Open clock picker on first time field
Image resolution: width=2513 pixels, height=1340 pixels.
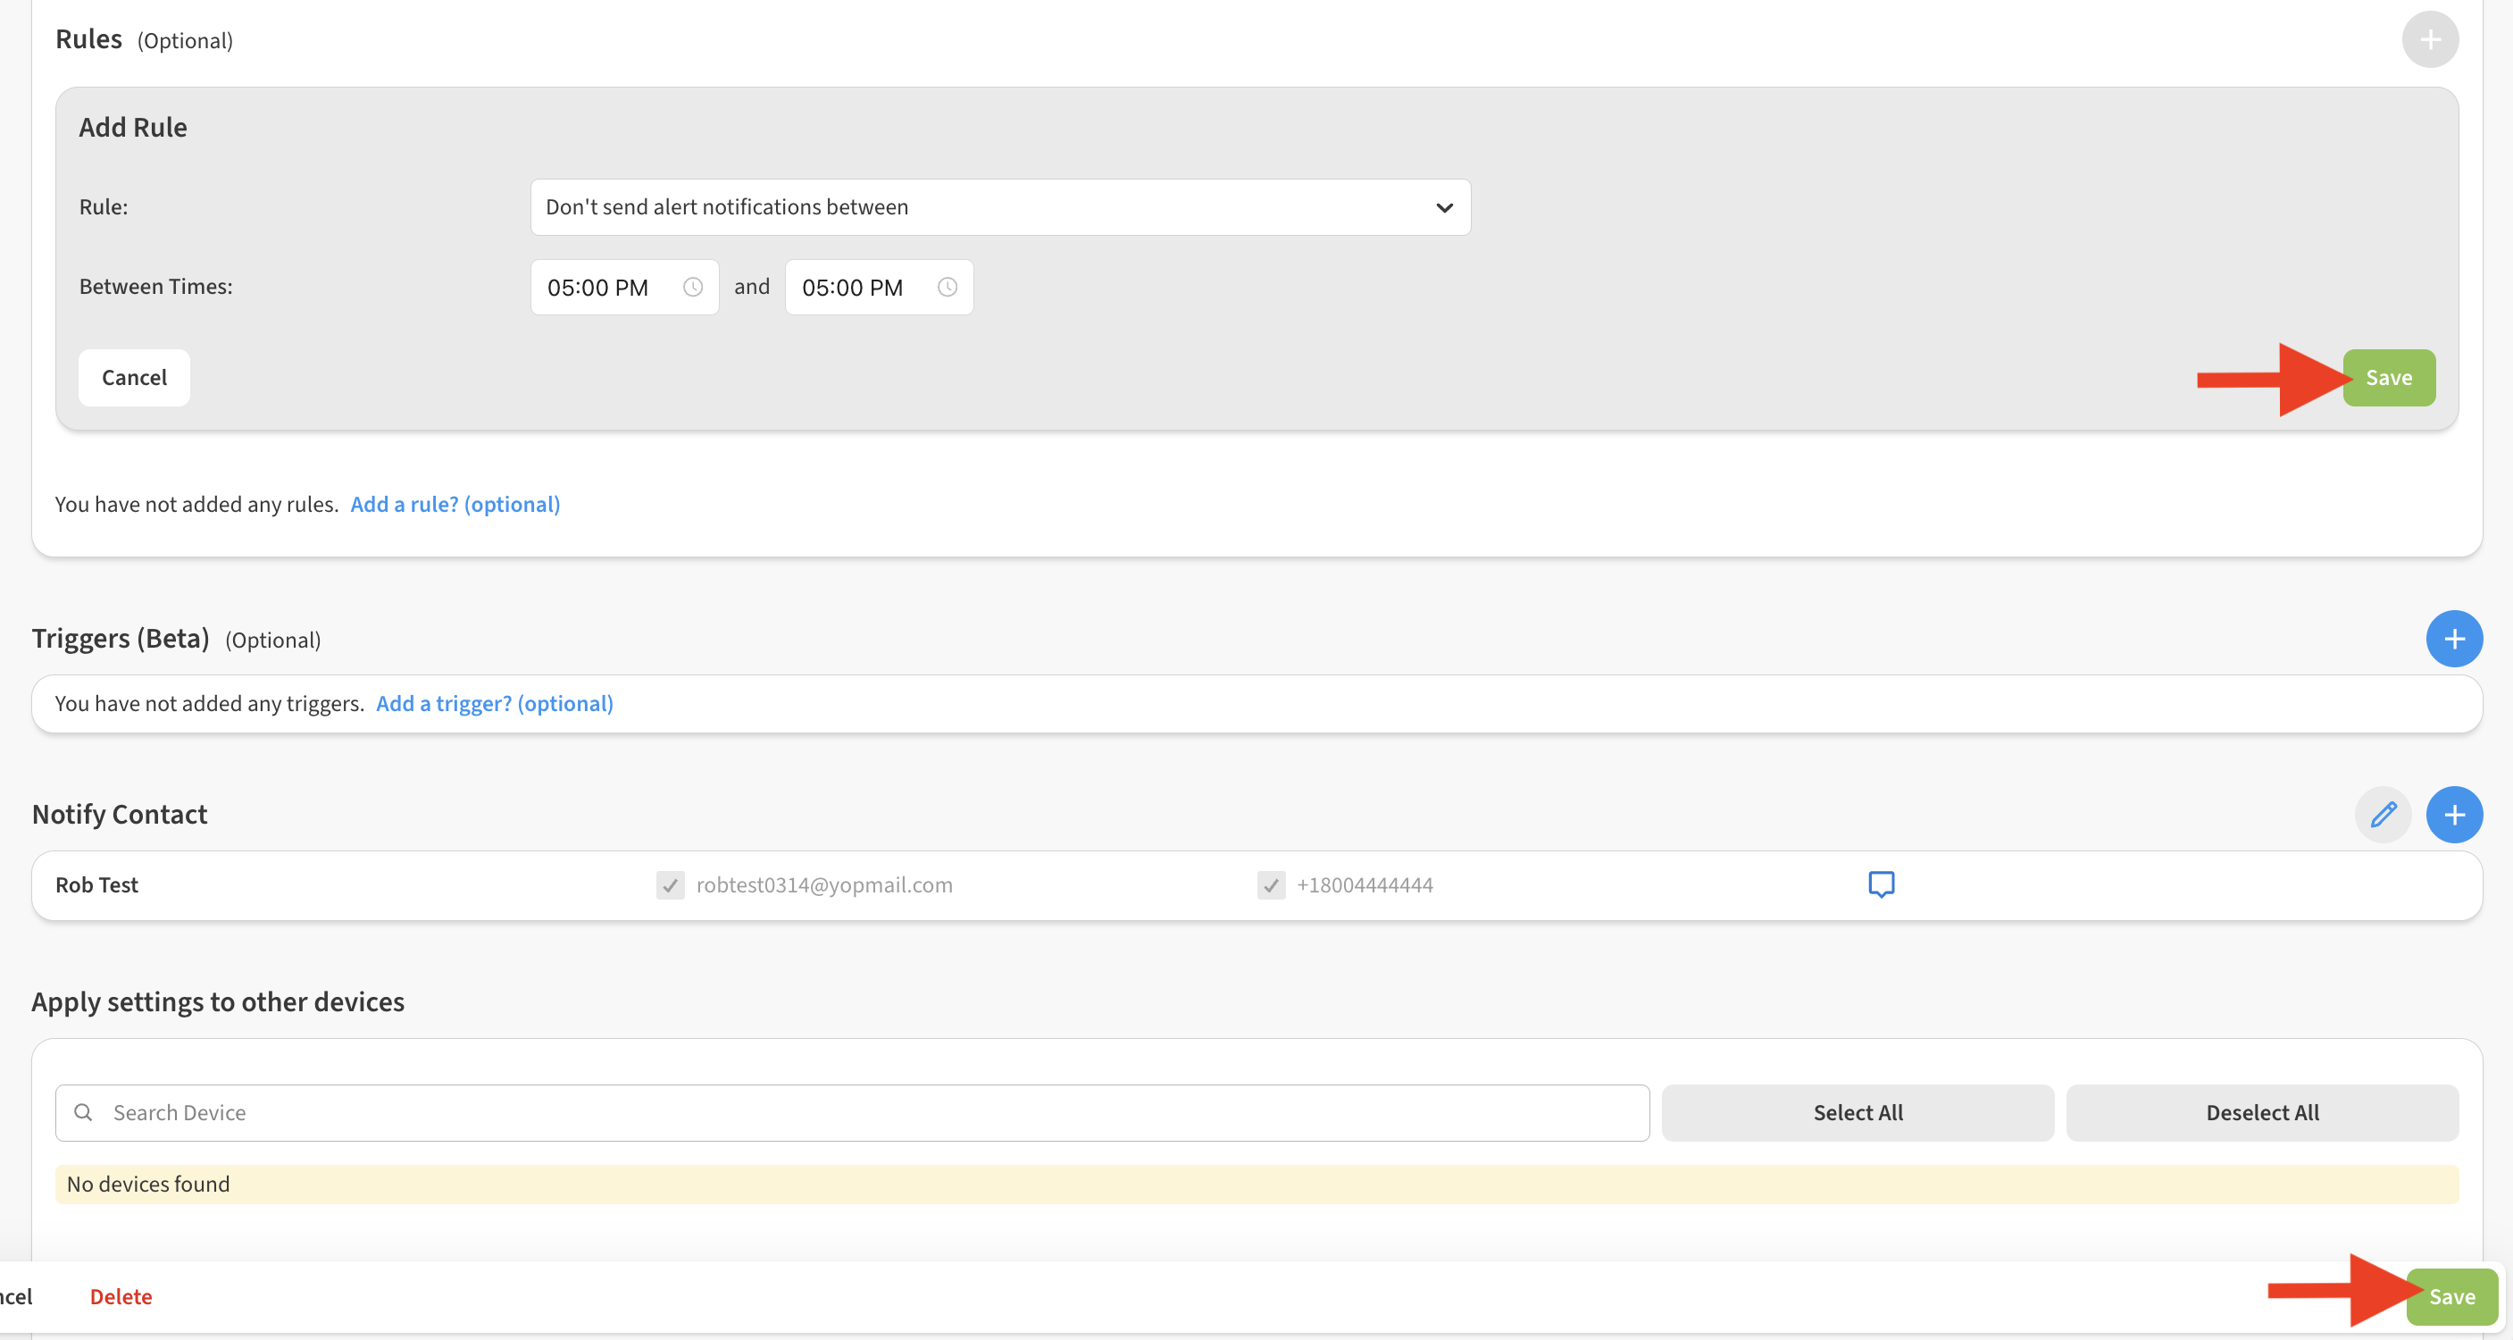coord(693,287)
